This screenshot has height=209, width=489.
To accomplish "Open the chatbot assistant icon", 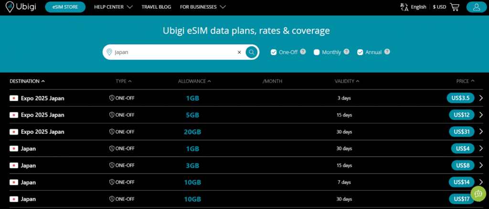I will tap(478, 193).
